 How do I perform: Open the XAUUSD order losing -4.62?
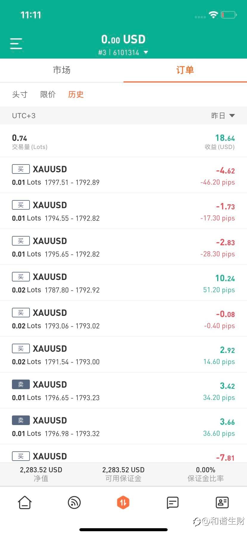click(123, 175)
